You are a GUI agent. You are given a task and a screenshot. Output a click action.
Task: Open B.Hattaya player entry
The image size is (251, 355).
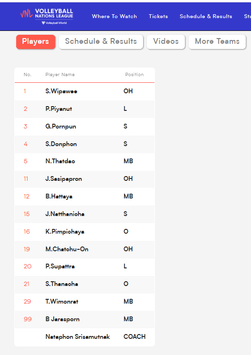click(x=59, y=196)
